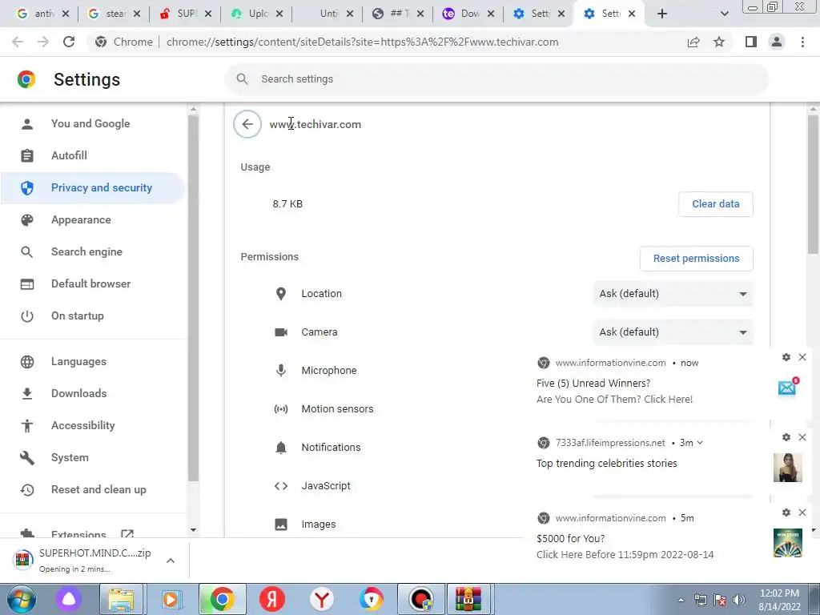Viewport: 820px width, 615px height.
Task: Expand lifeimpressions.net notification chevron
Action: point(700,442)
